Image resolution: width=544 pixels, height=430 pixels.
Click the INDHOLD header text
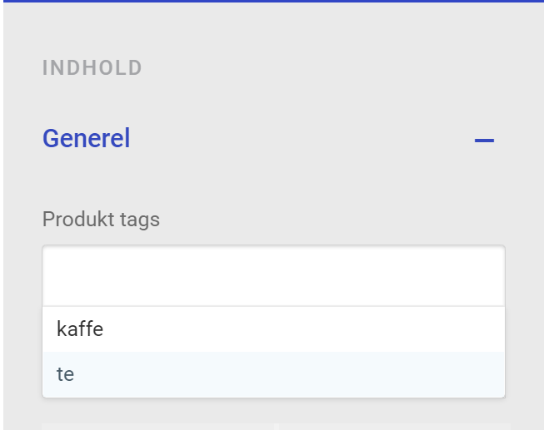click(x=92, y=68)
